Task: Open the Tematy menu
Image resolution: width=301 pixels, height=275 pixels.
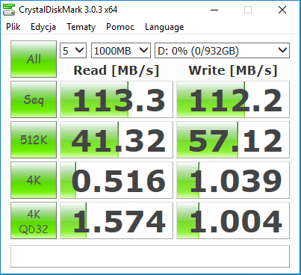Action: [x=81, y=27]
